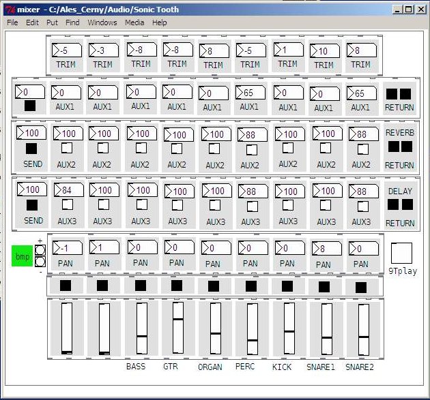Click the SNARE1 label under the faders
Image resolution: width=430 pixels, height=400 pixels.
coord(321,367)
